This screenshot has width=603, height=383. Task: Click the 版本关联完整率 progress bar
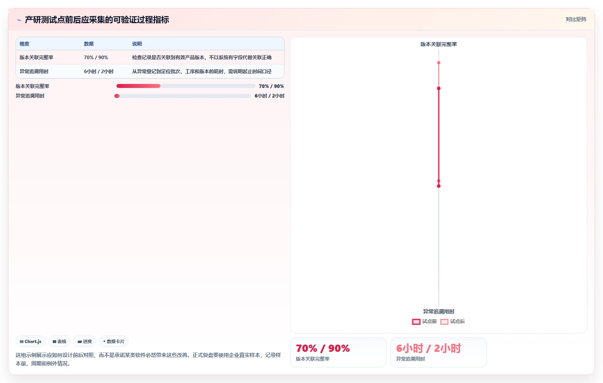click(186, 86)
